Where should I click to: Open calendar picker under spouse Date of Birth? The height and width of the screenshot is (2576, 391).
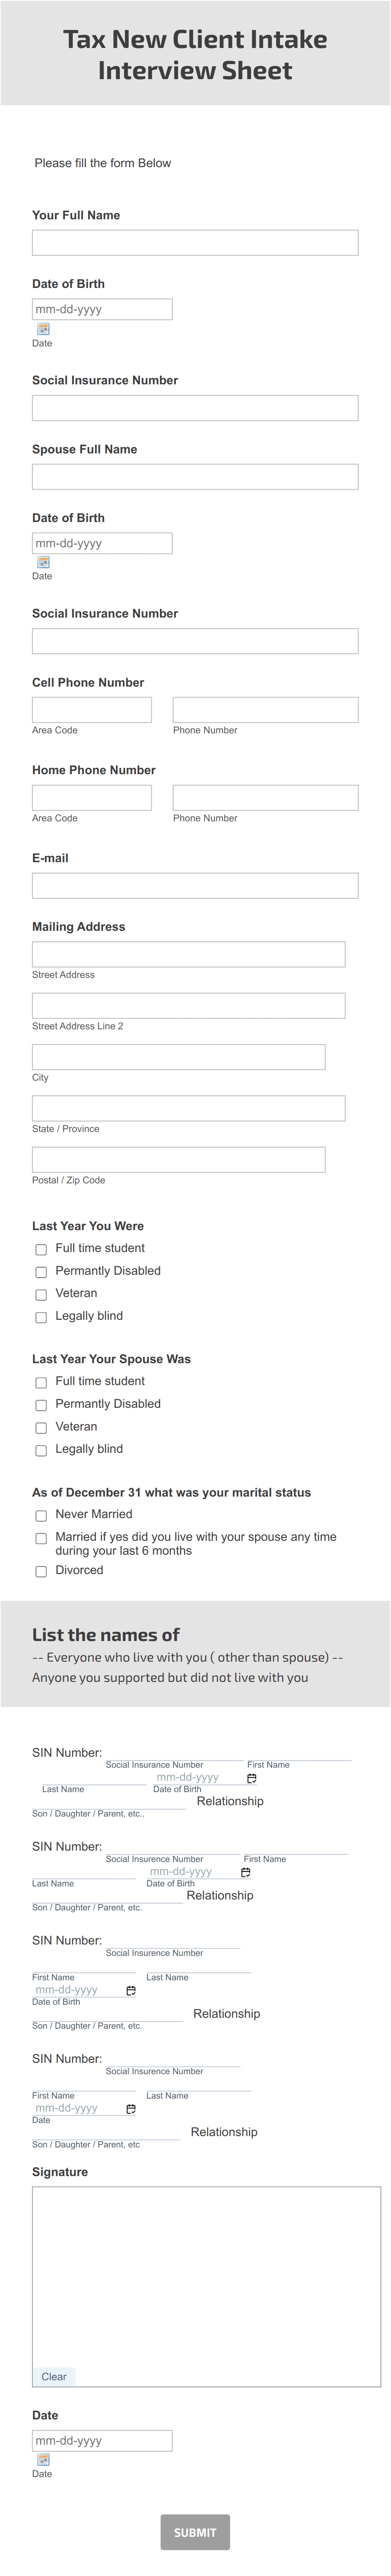pos(43,563)
